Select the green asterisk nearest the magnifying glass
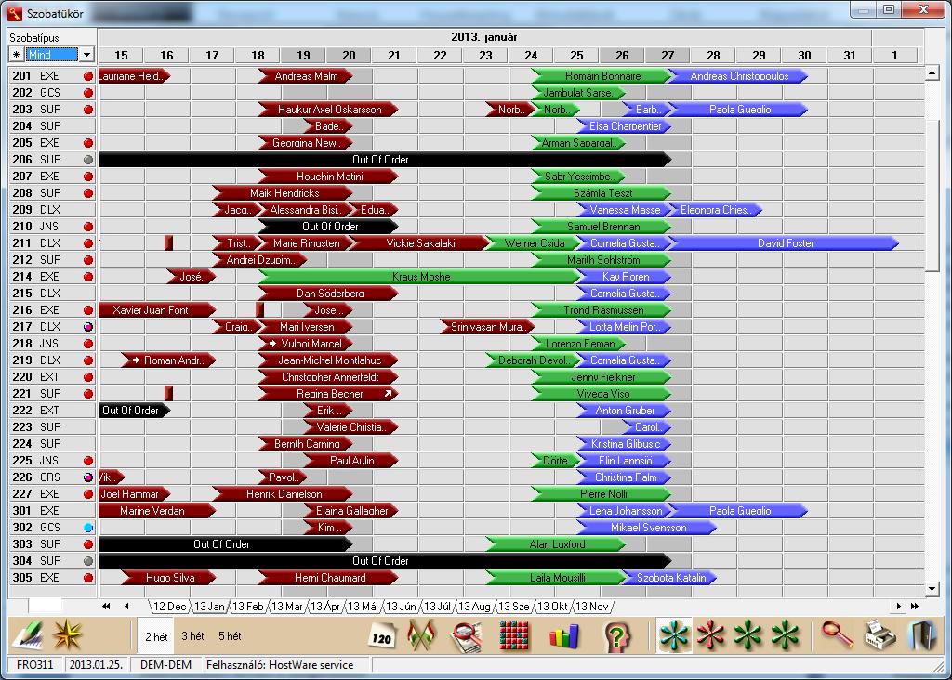The image size is (952, 680). pos(785,635)
